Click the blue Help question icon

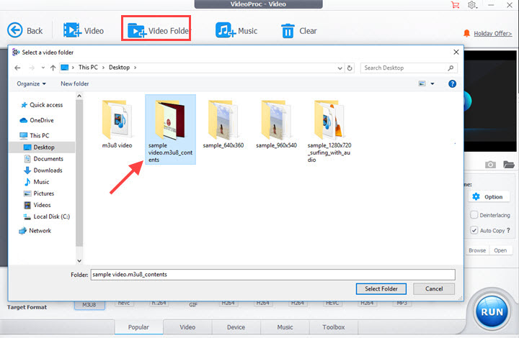452,84
